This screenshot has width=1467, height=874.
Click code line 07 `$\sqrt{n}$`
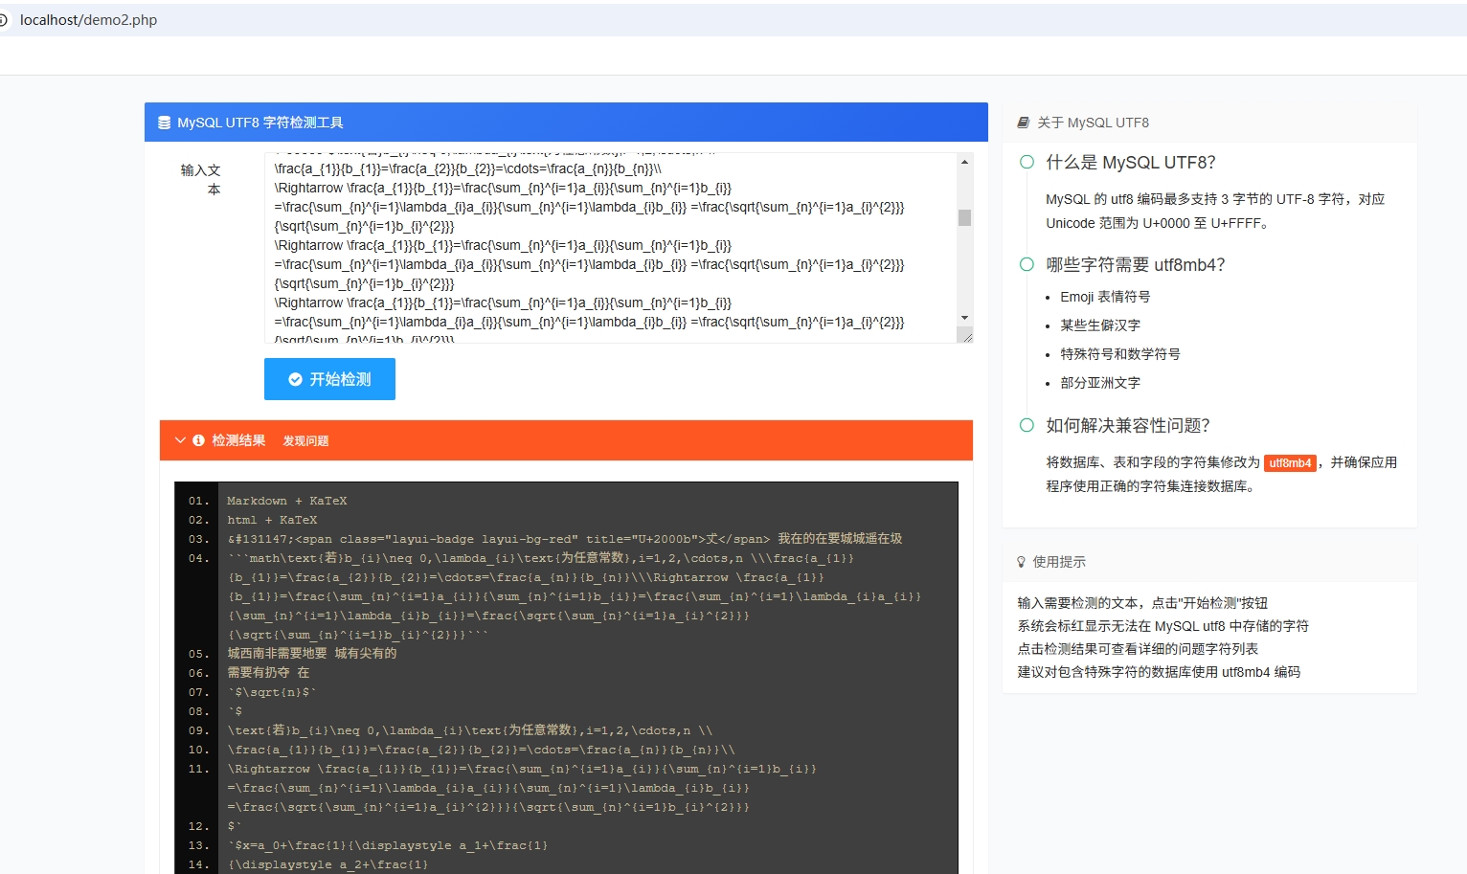tap(272, 692)
